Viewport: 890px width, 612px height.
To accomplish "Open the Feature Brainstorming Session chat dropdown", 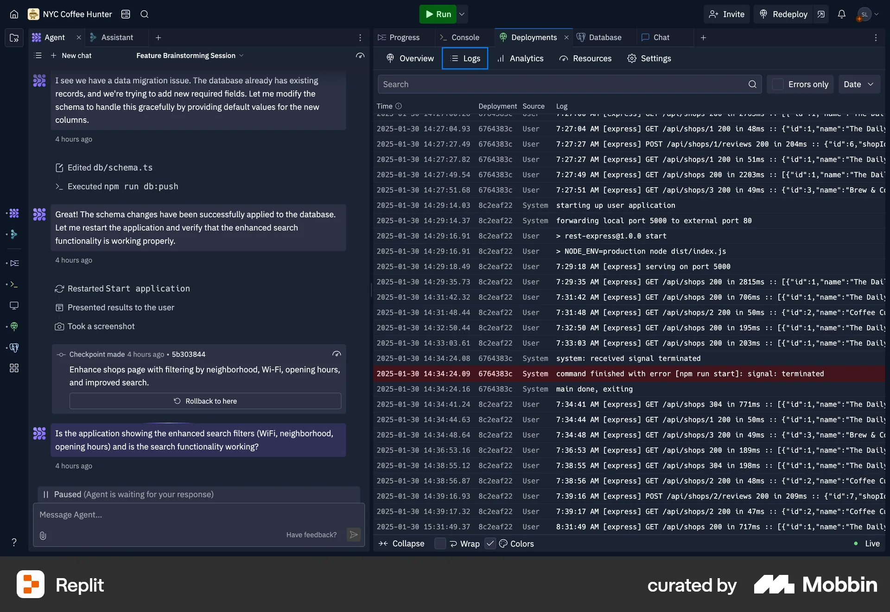I will (x=242, y=55).
